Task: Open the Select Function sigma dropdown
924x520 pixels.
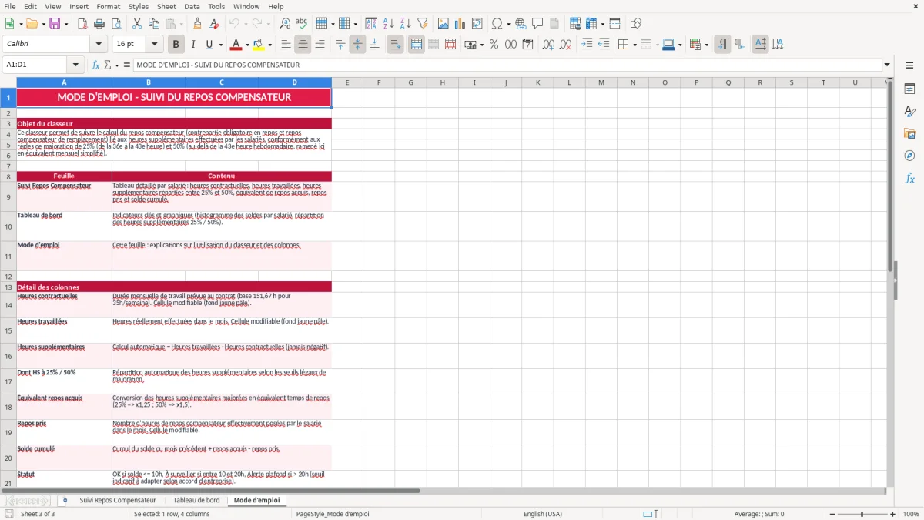Action: pyautogui.click(x=115, y=65)
